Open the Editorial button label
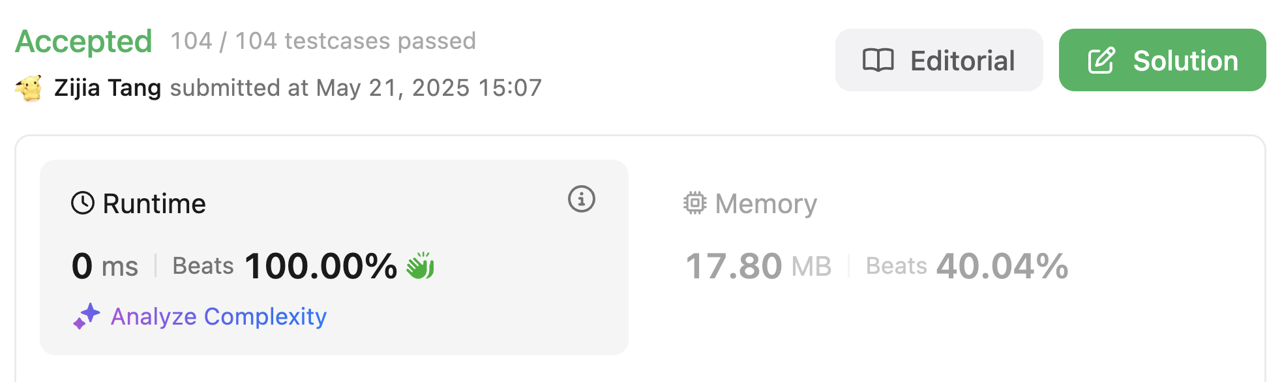Viewport: 1282px width, 382px height. click(x=962, y=61)
